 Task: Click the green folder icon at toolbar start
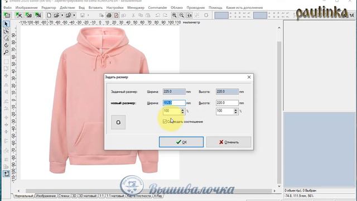point(7,15)
